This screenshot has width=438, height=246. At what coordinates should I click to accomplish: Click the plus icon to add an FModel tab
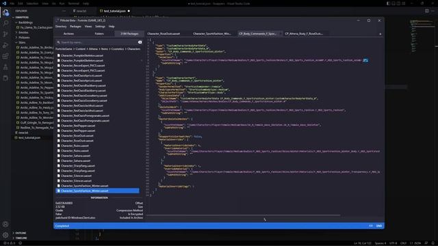pyautogui.click(x=381, y=34)
